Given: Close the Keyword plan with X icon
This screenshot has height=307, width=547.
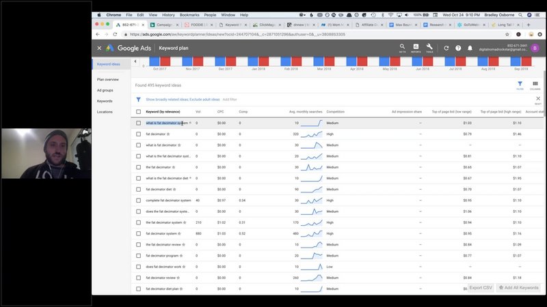Looking at the screenshot, I should (99, 48).
